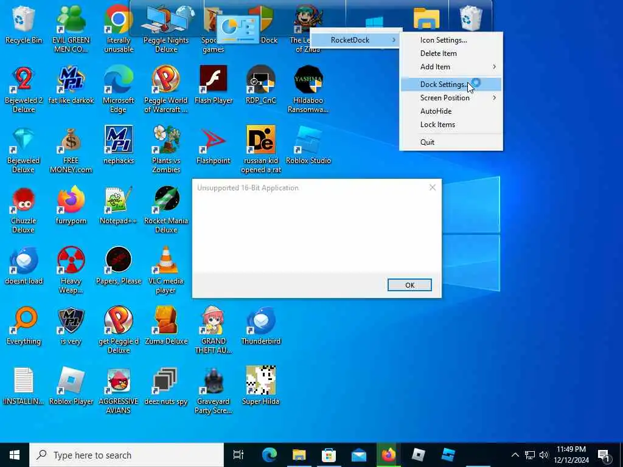This screenshot has width=623, height=467.
Task: Select is very desktop icon
Action: [x=71, y=326]
